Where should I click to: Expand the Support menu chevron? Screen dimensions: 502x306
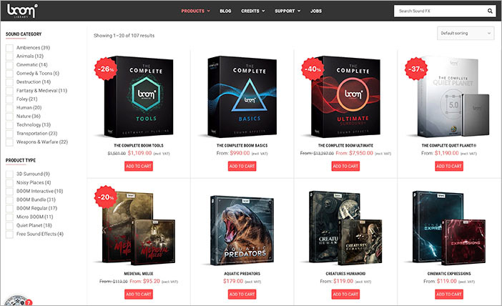(299, 11)
